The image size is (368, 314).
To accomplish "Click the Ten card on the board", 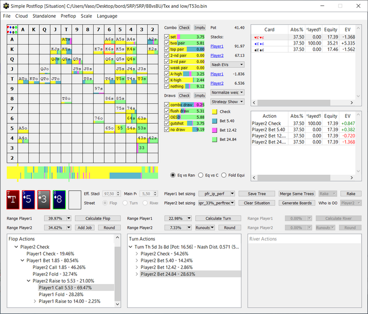I will 13,200.
